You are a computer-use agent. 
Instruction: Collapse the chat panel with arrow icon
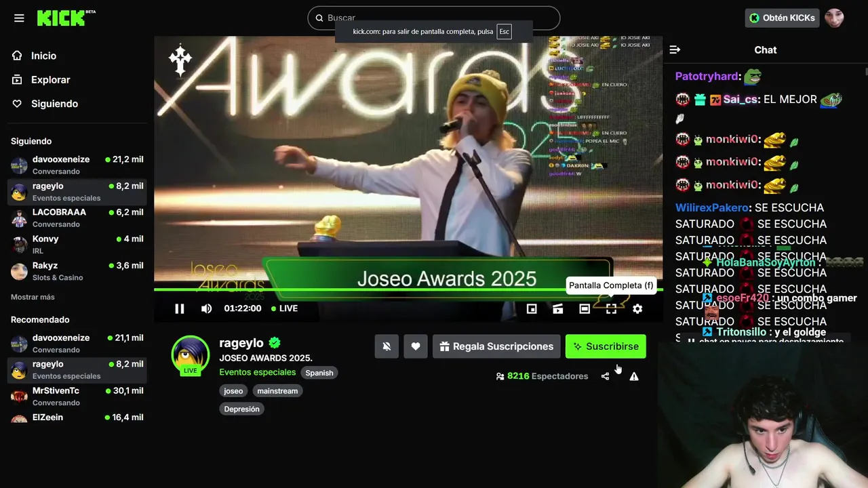point(675,49)
